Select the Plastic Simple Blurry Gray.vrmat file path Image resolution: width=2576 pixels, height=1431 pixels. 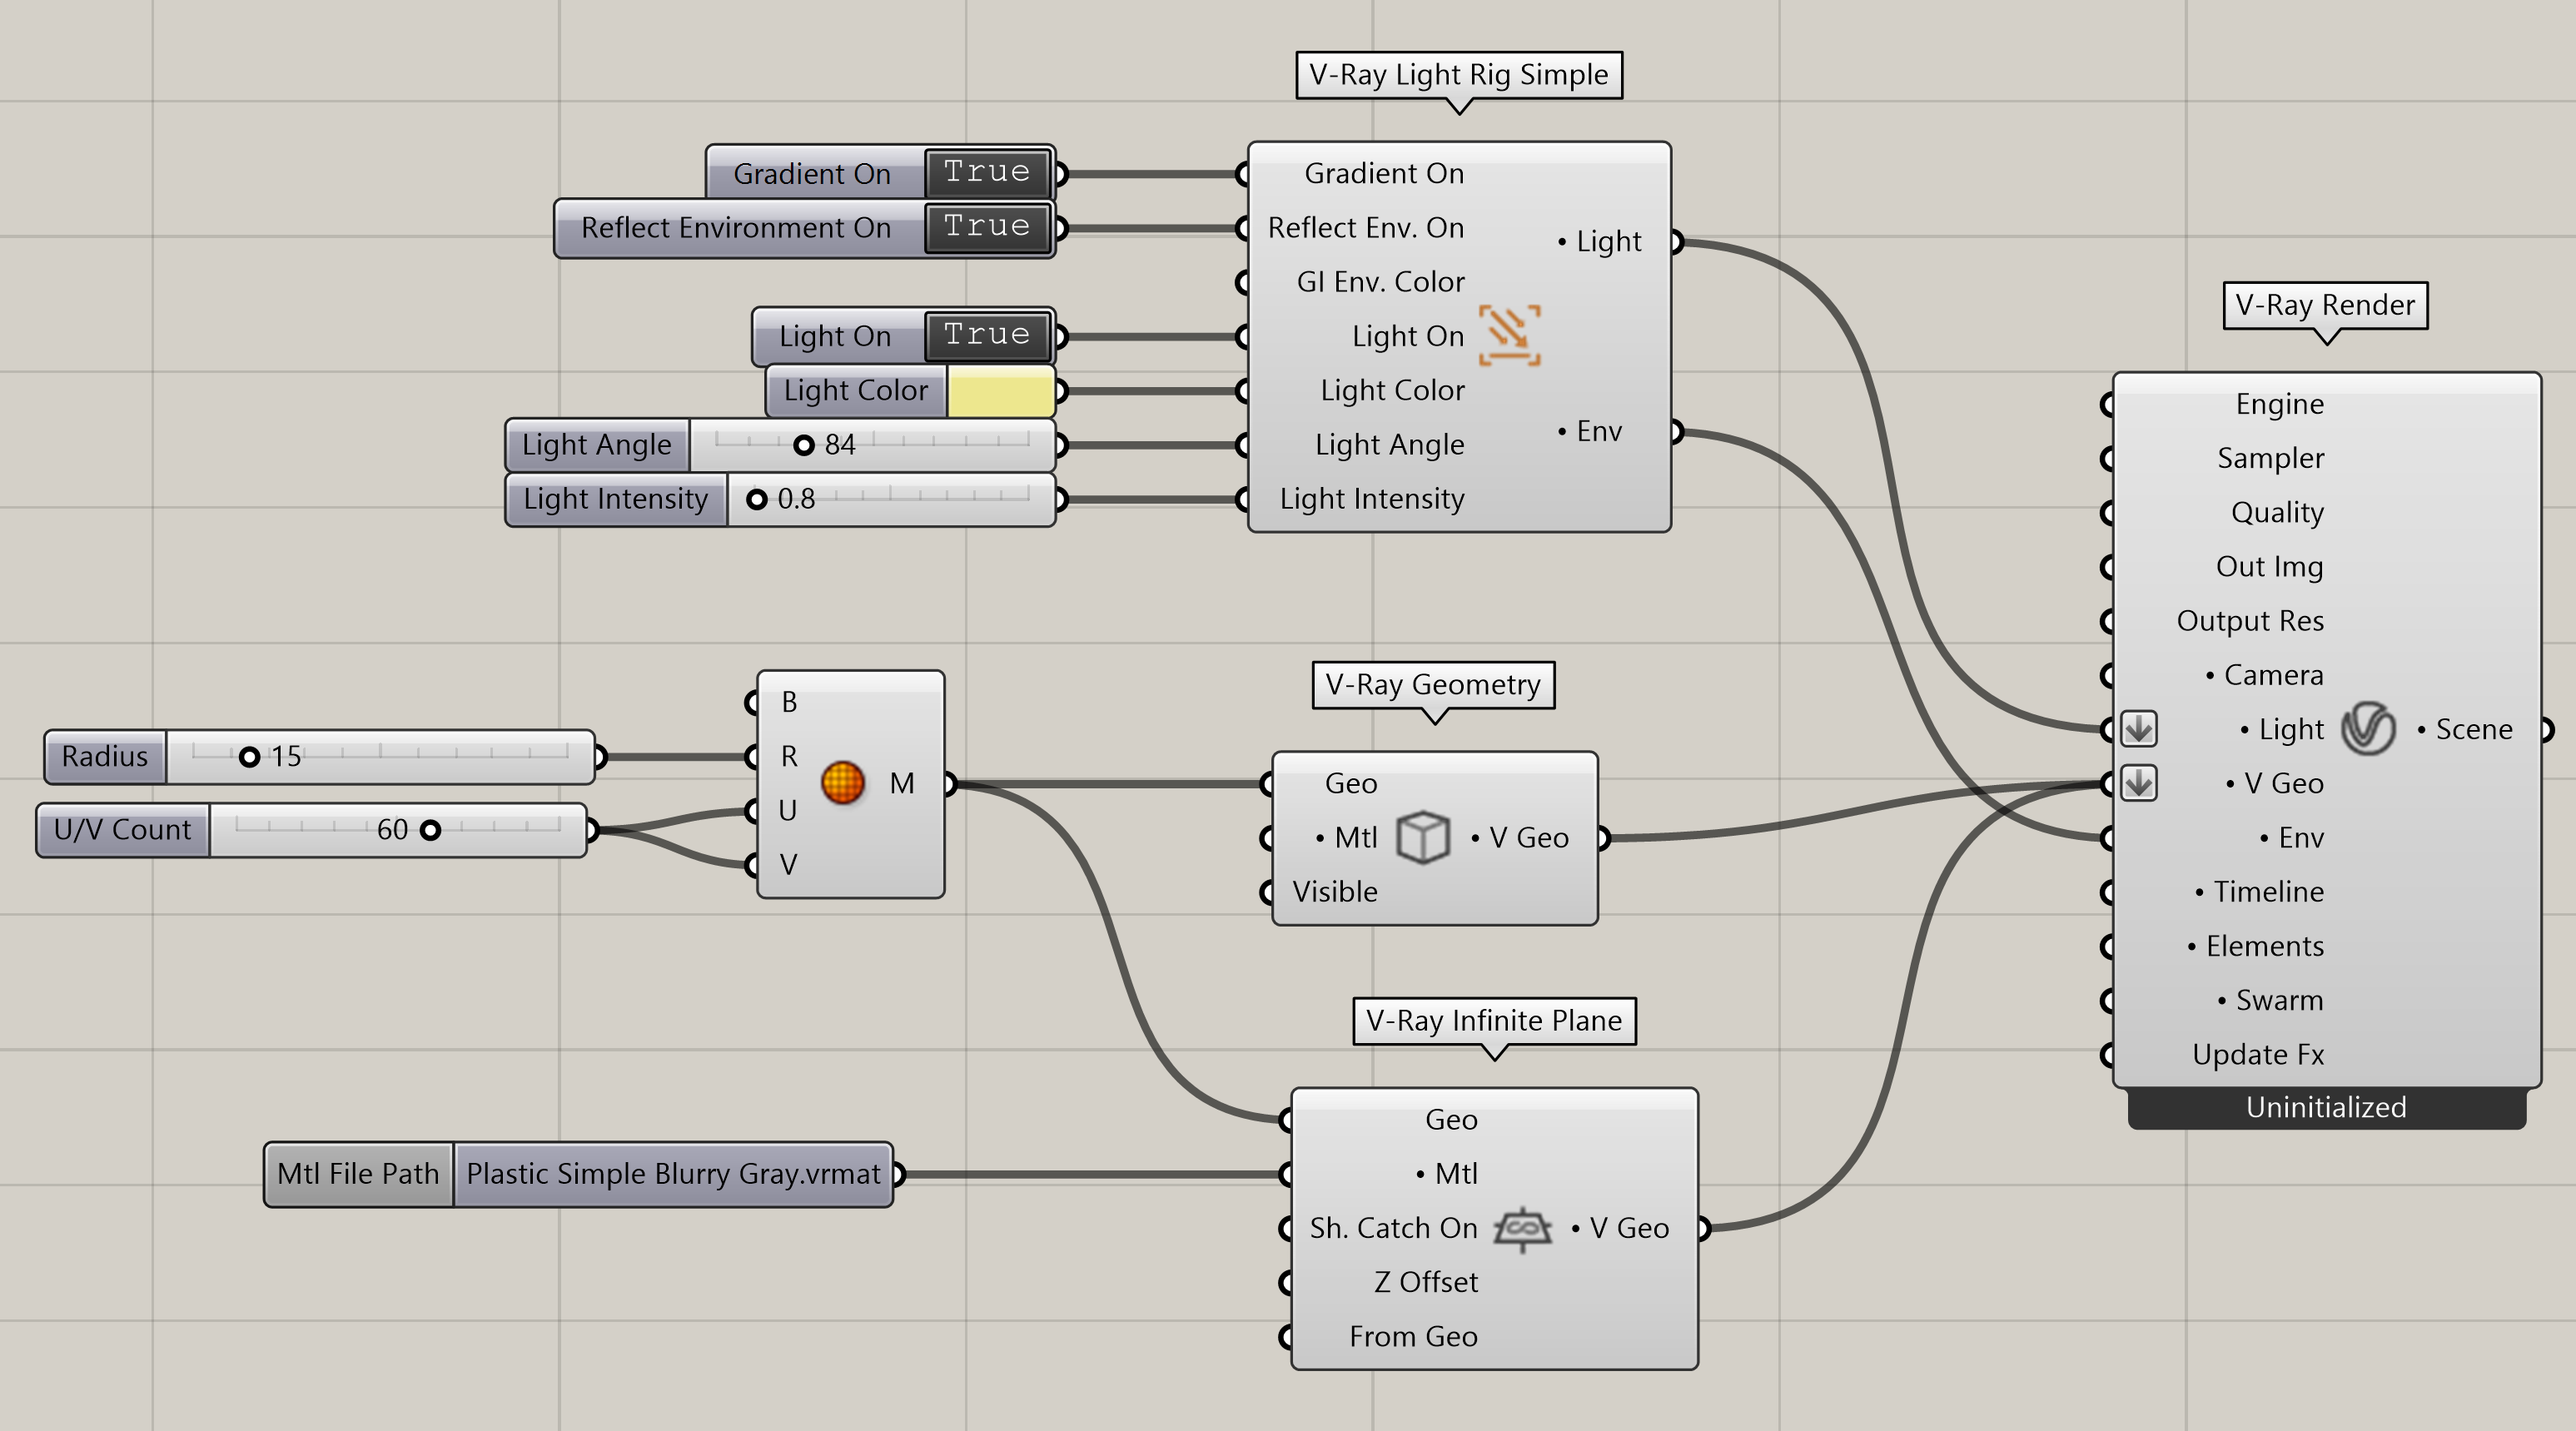[673, 1174]
